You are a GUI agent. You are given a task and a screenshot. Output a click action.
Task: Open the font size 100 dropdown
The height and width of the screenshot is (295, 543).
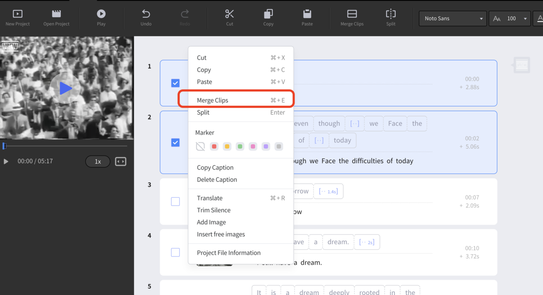(x=510, y=19)
